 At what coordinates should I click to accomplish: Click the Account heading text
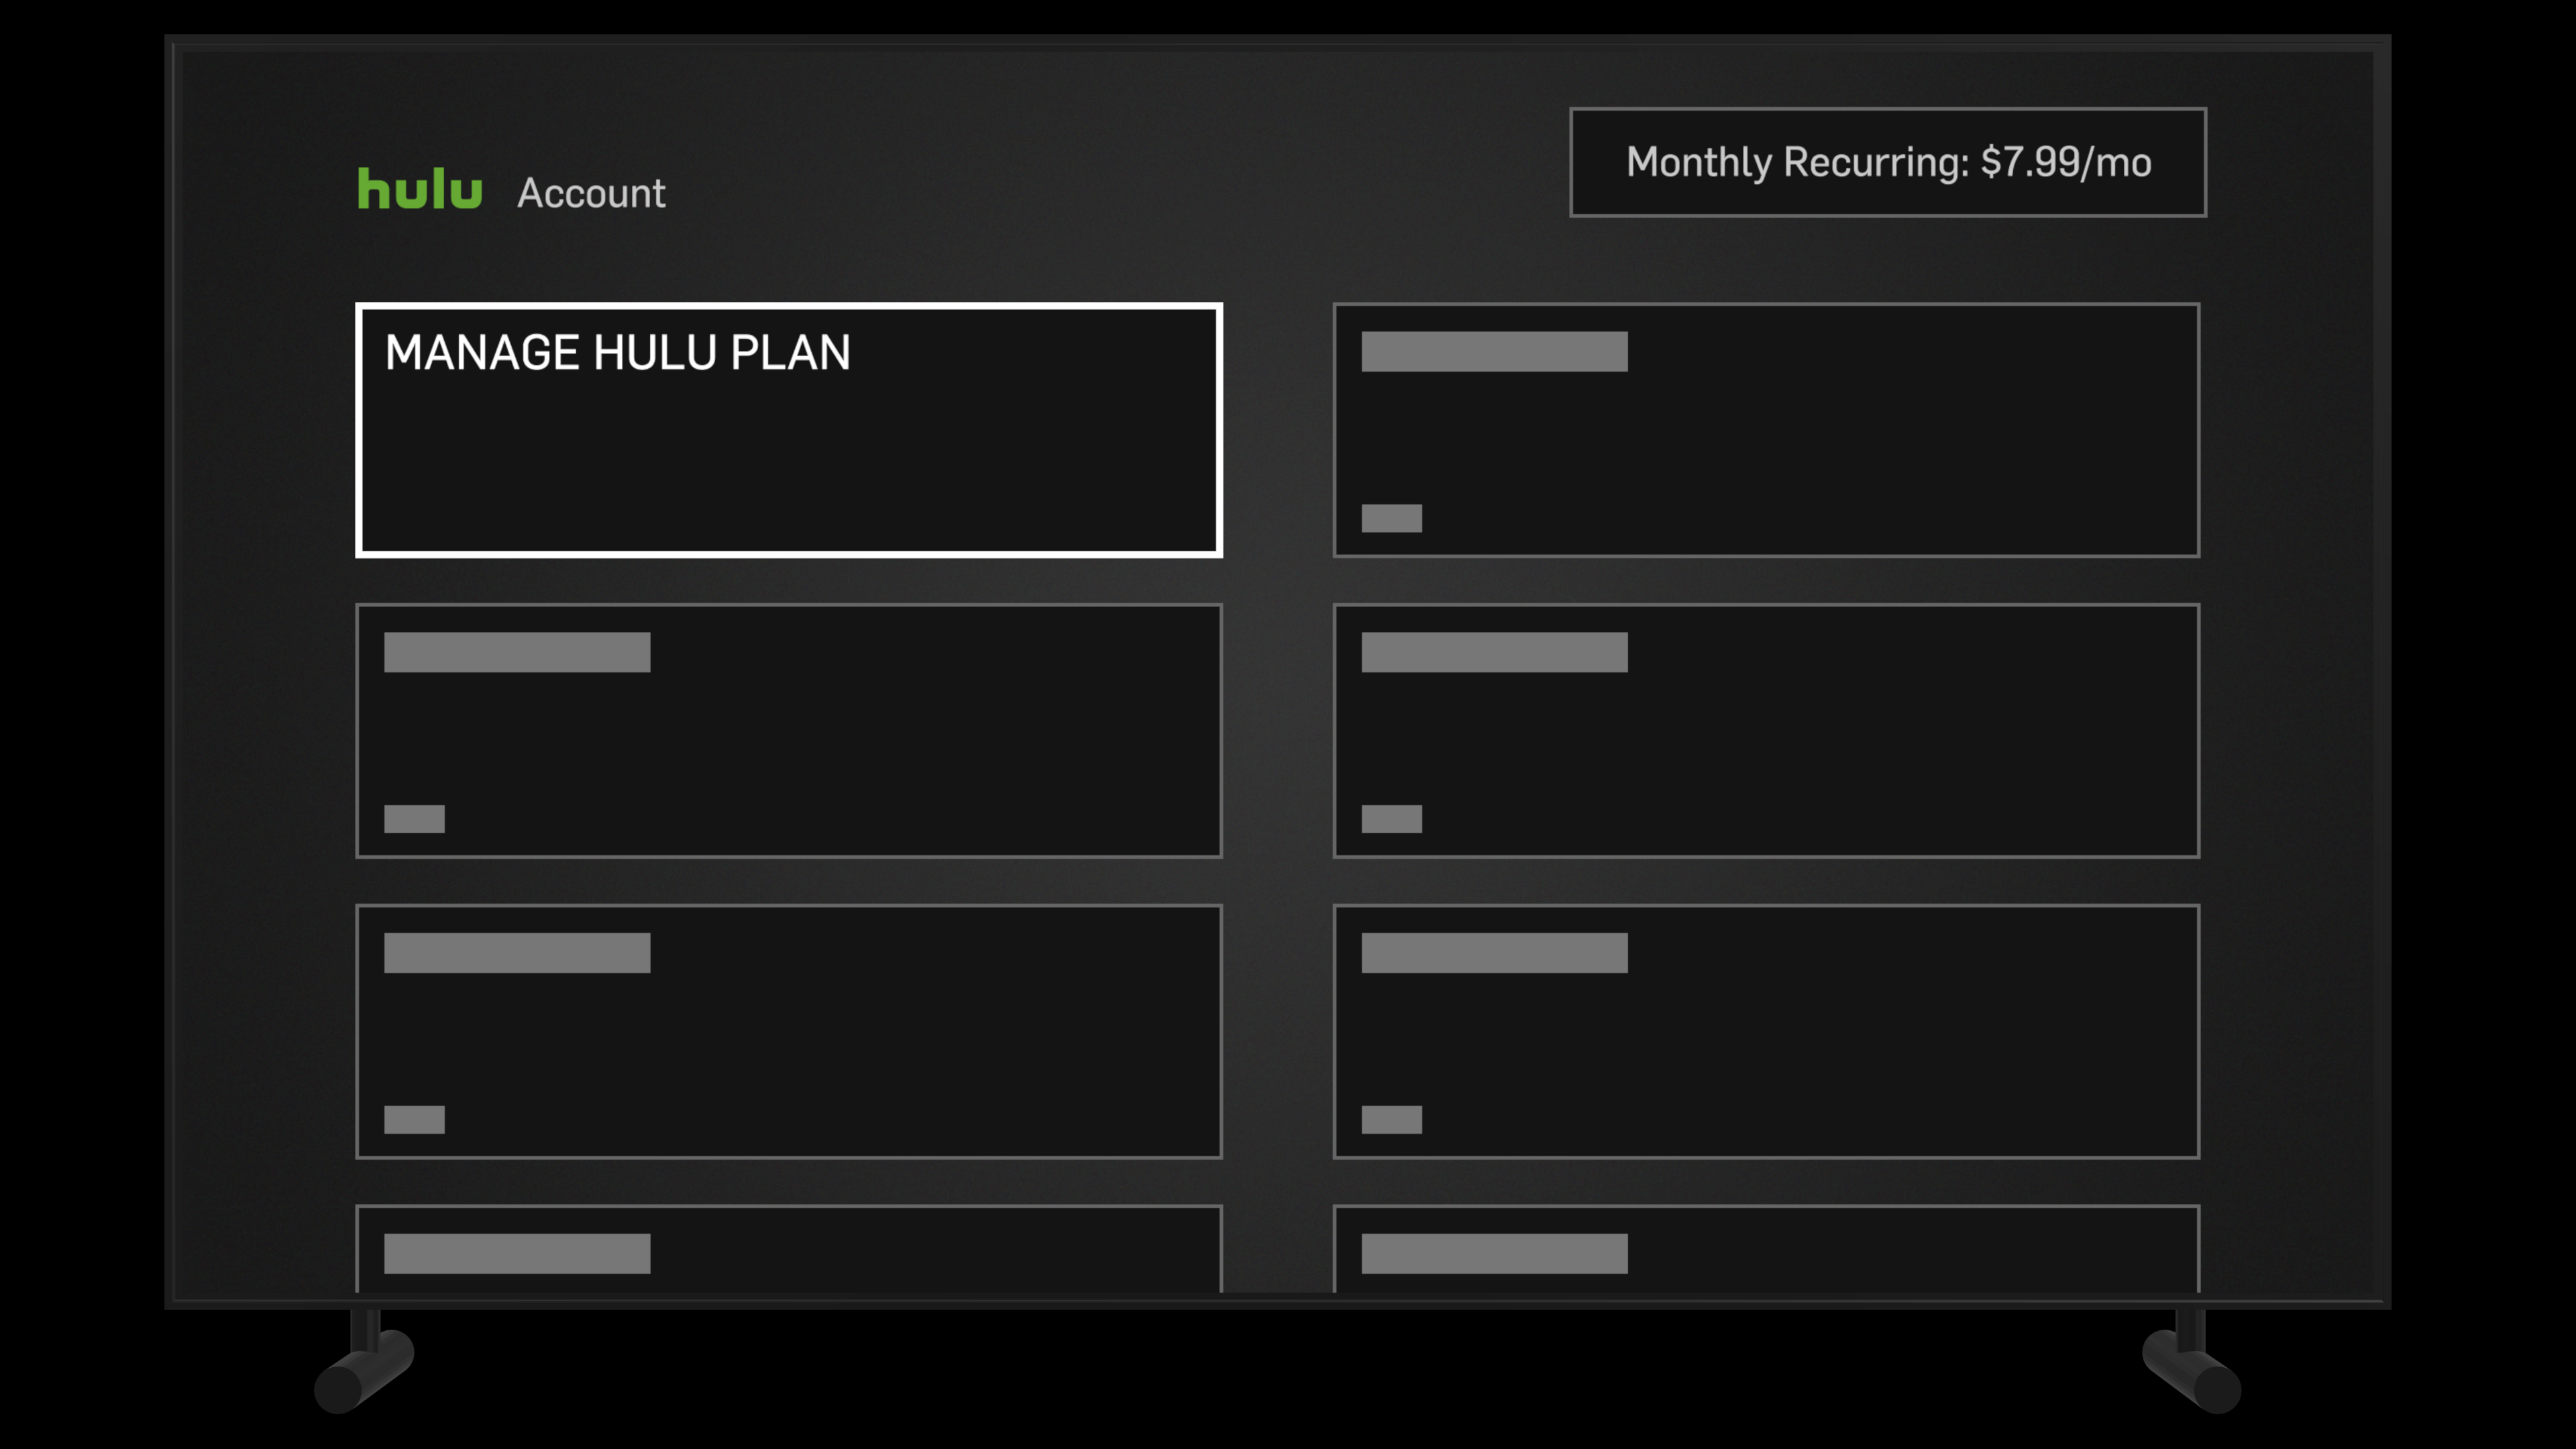coord(591,193)
